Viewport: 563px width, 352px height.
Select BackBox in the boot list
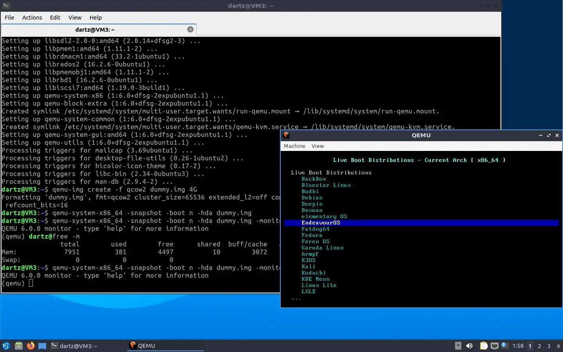tap(314, 179)
